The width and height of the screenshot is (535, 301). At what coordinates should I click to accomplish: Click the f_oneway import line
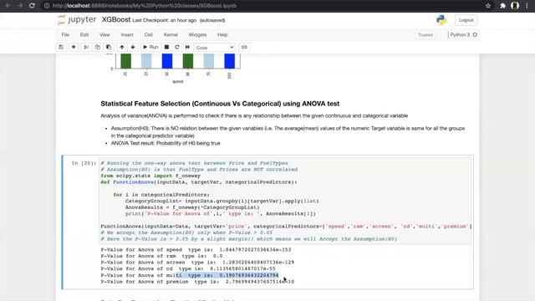pos(150,176)
